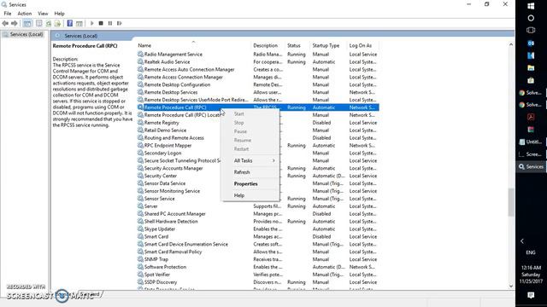The width and height of the screenshot is (547, 307).
Task: Choose Refresh in the context menu
Action: coord(242,172)
